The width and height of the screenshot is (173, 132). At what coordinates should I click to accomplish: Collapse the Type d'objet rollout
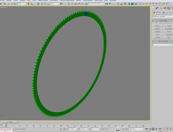163,21
